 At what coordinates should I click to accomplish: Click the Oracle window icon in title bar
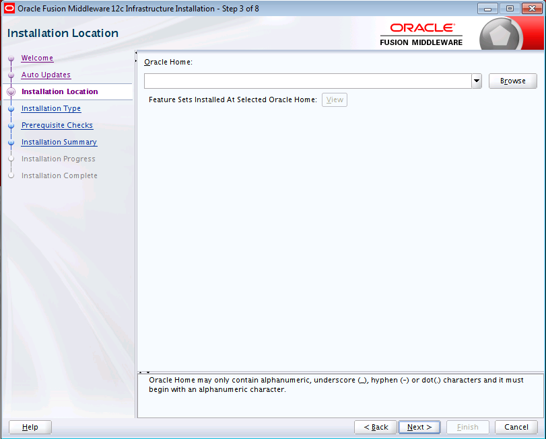point(9,8)
